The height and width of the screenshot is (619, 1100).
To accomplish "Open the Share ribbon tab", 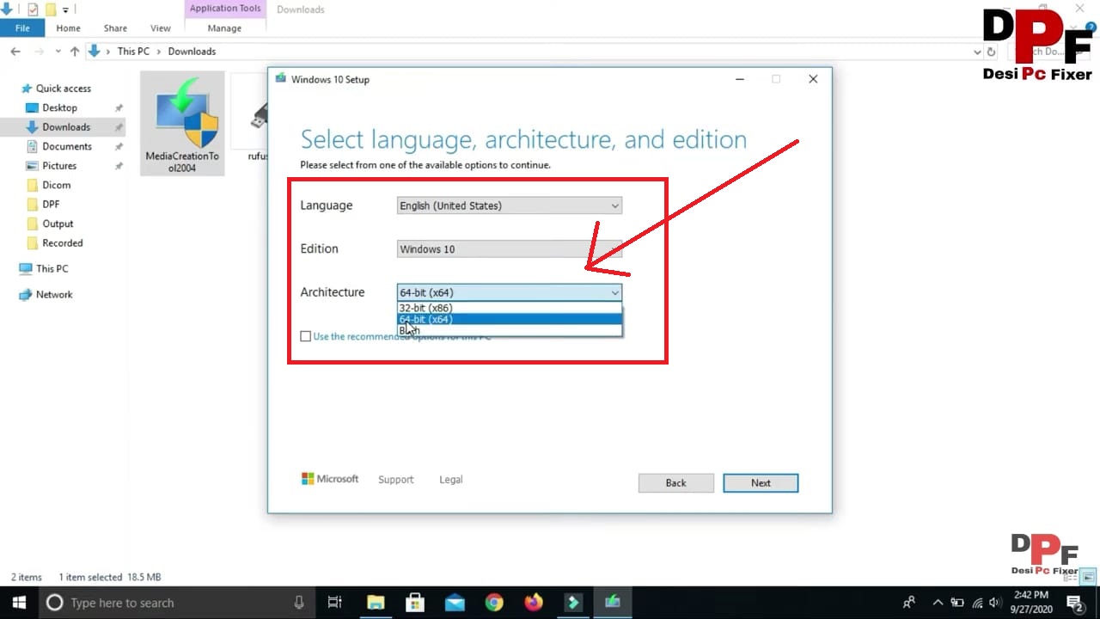I will click(x=115, y=28).
